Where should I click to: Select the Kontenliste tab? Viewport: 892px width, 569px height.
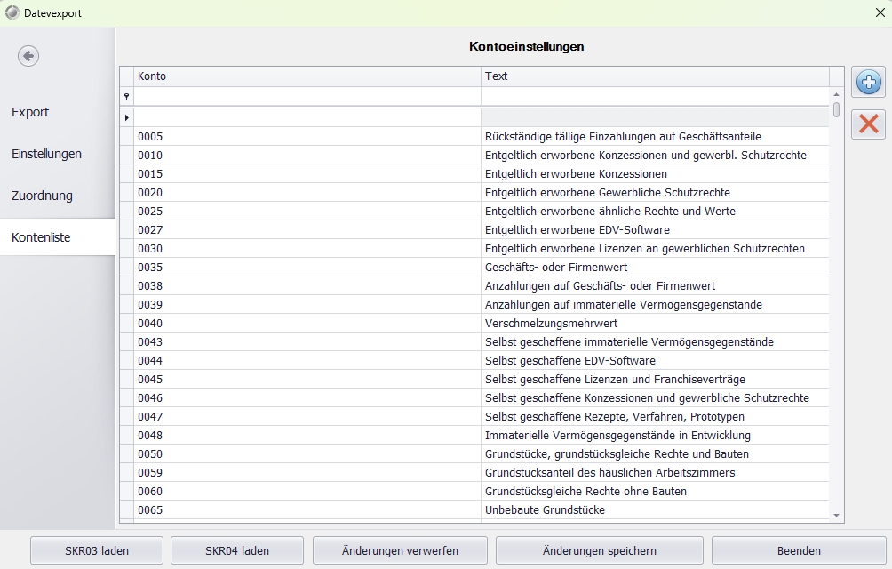(41, 237)
